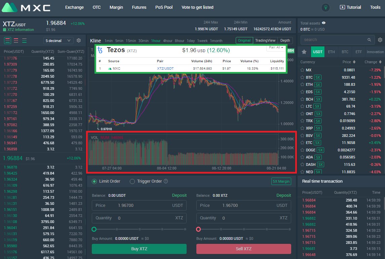Open order book settings gear
The image size is (385, 259).
click(79, 40)
